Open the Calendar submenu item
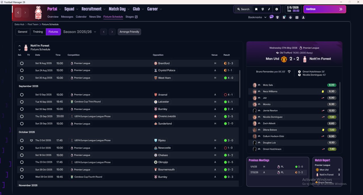 81,17
